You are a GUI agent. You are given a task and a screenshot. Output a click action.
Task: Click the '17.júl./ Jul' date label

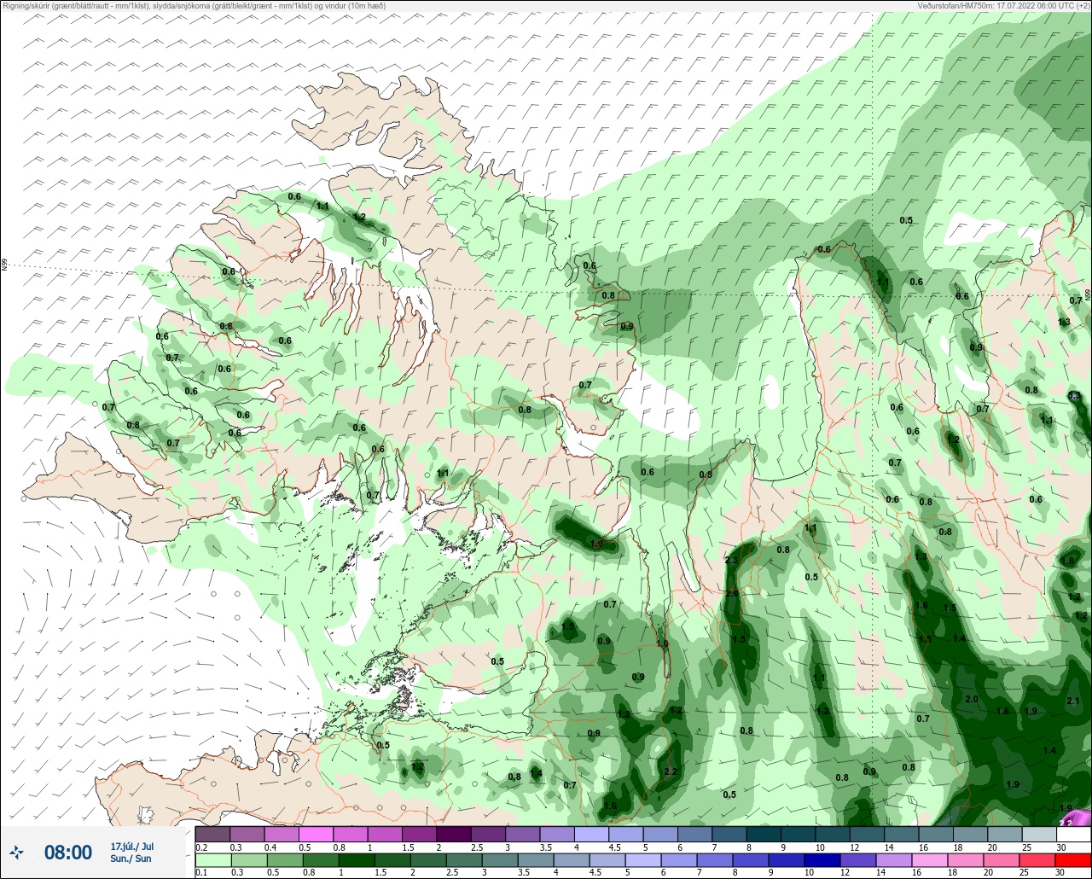(x=132, y=847)
